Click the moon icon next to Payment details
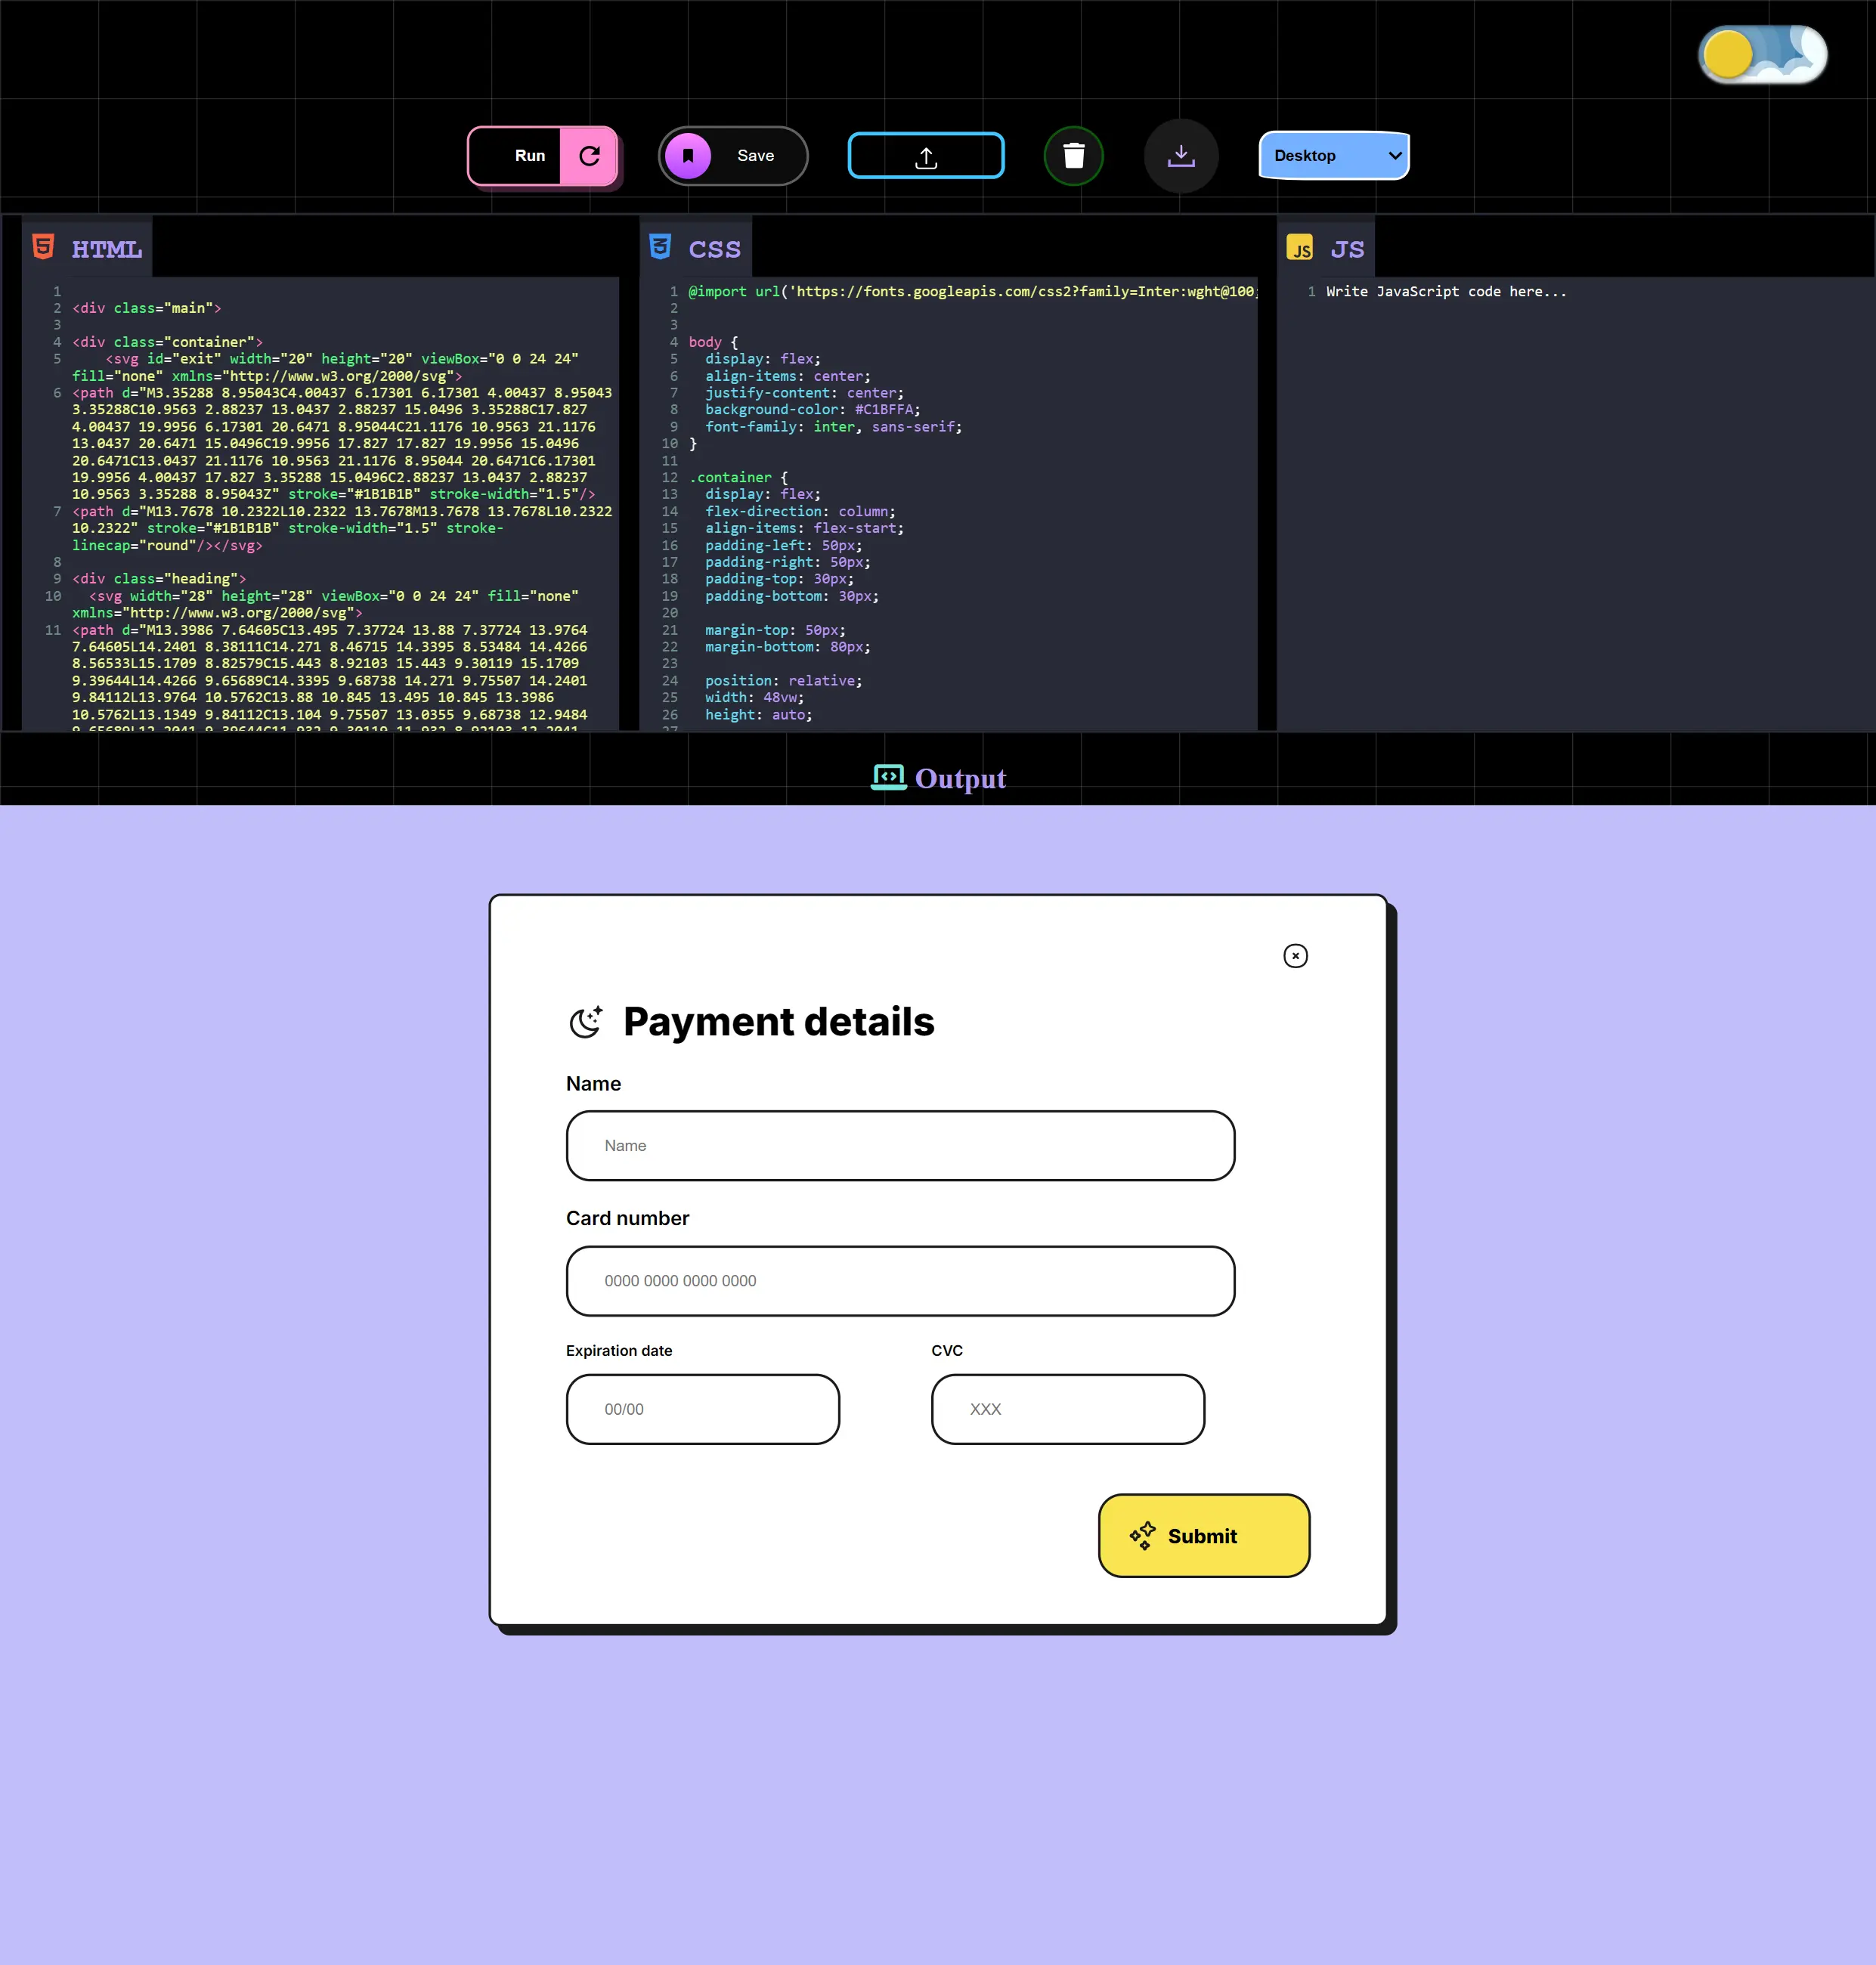Image resolution: width=1876 pixels, height=1965 pixels. [x=587, y=1021]
